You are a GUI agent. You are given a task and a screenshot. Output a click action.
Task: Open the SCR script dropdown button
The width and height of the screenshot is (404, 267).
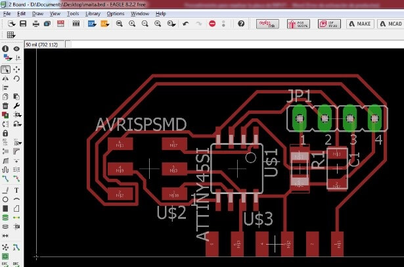92,24
